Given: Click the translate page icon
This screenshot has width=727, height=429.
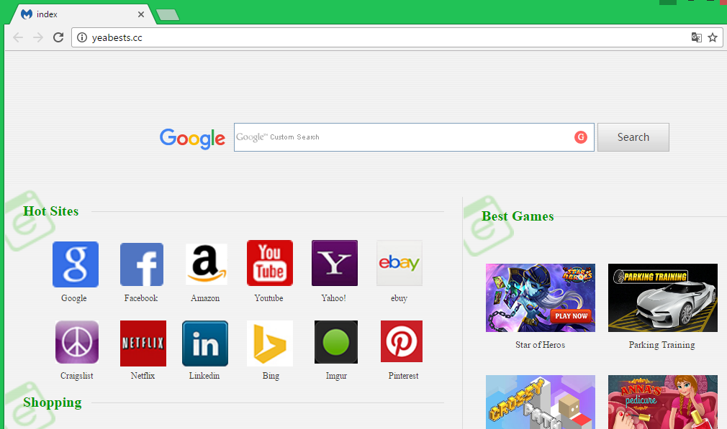Looking at the screenshot, I should coord(696,37).
